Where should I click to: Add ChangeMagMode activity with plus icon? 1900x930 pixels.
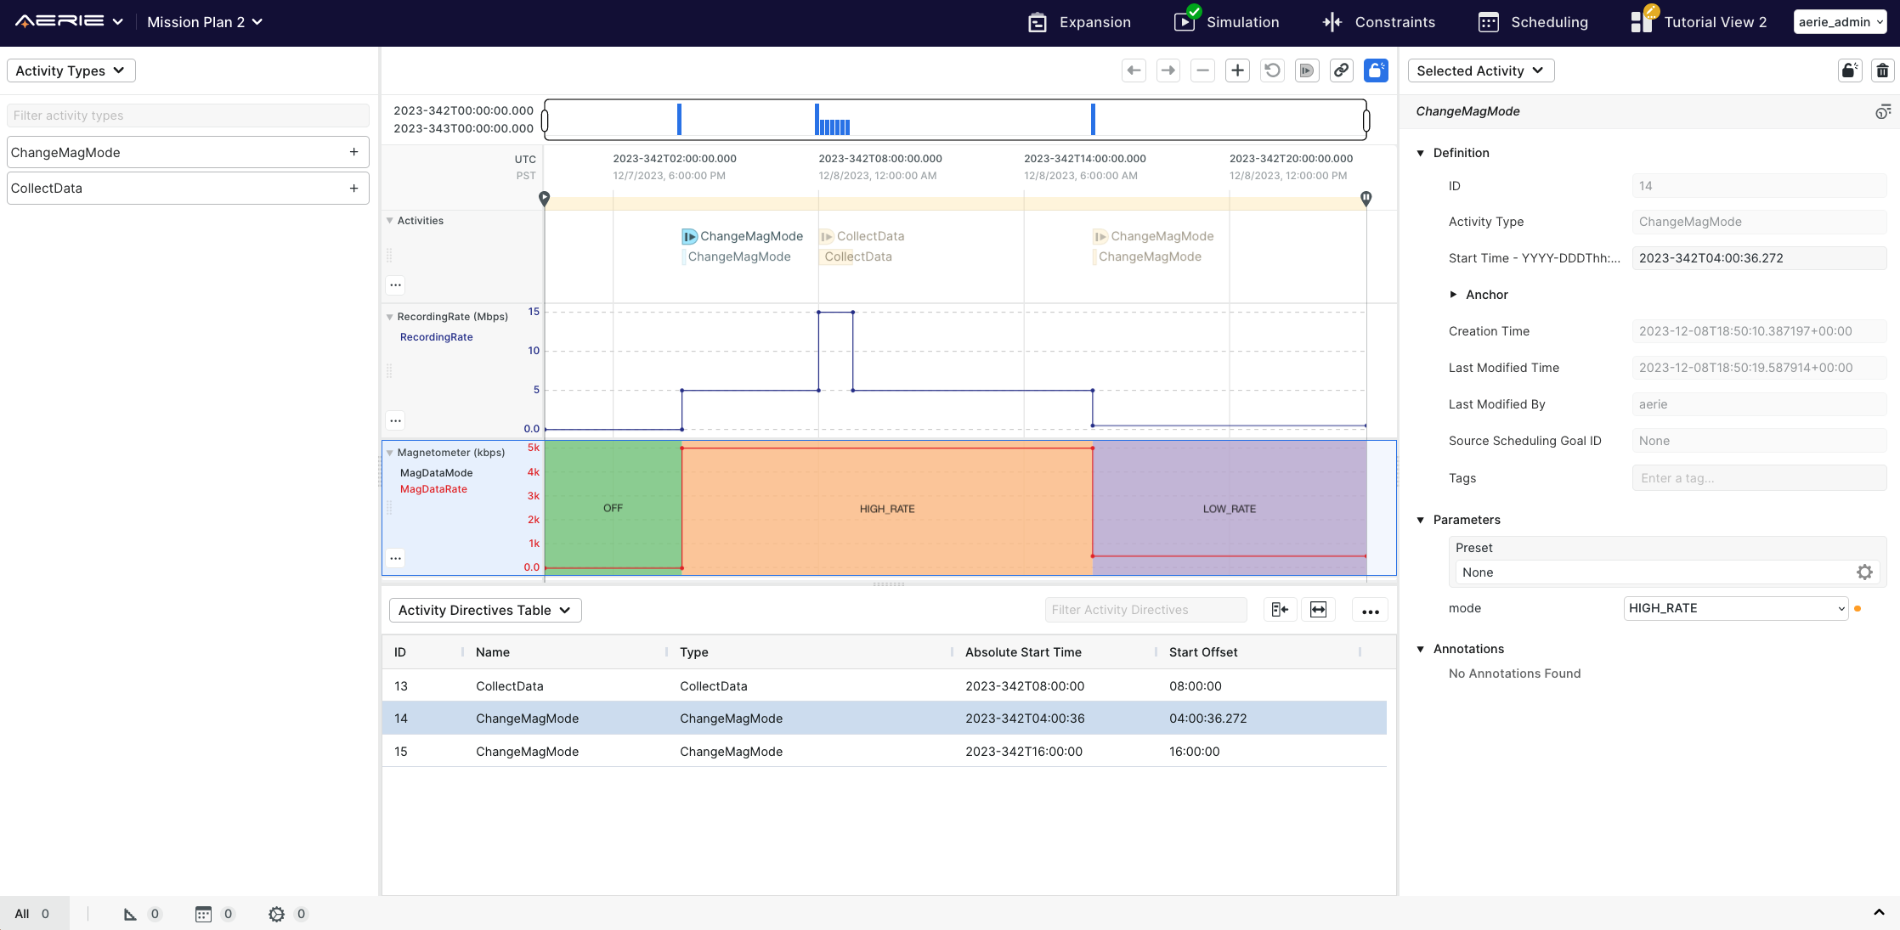coord(353,152)
